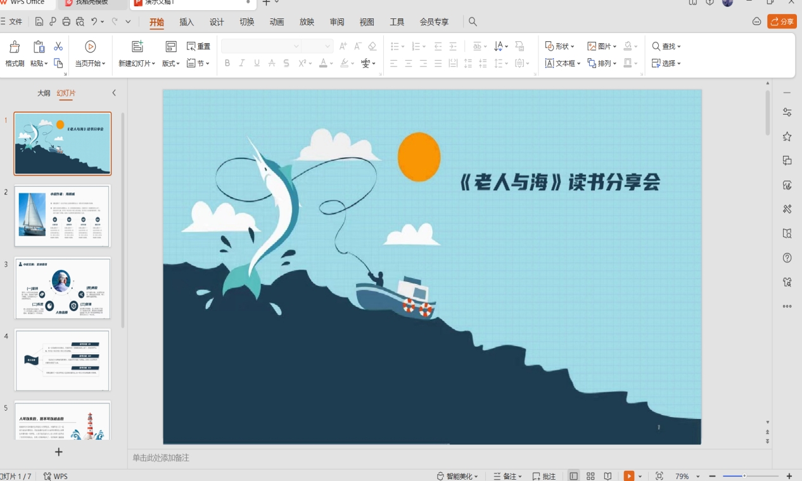Click the search magnifier icon beside 会员专享

(473, 22)
